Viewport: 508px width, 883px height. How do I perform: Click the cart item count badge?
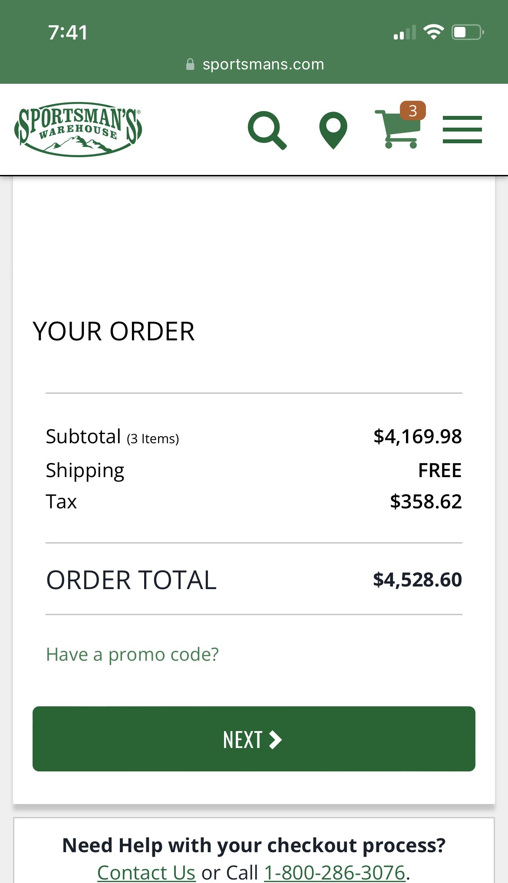[412, 111]
